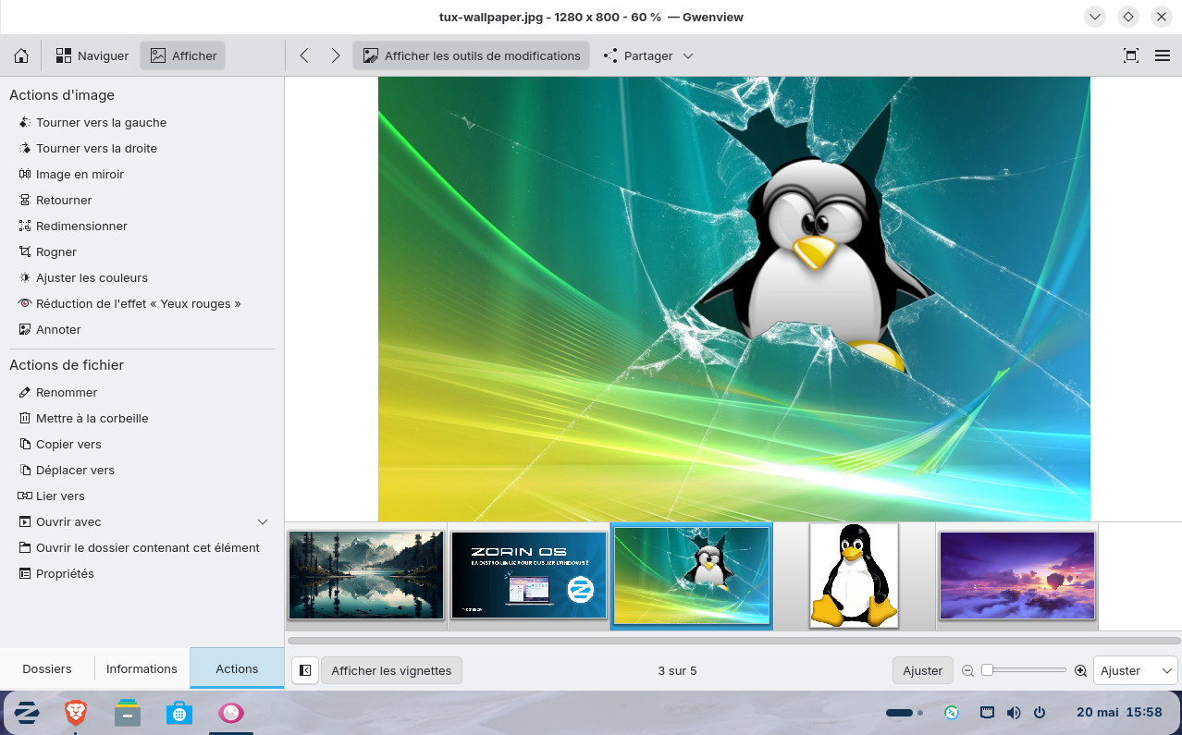Select the Rogner crop tool

pos(48,251)
